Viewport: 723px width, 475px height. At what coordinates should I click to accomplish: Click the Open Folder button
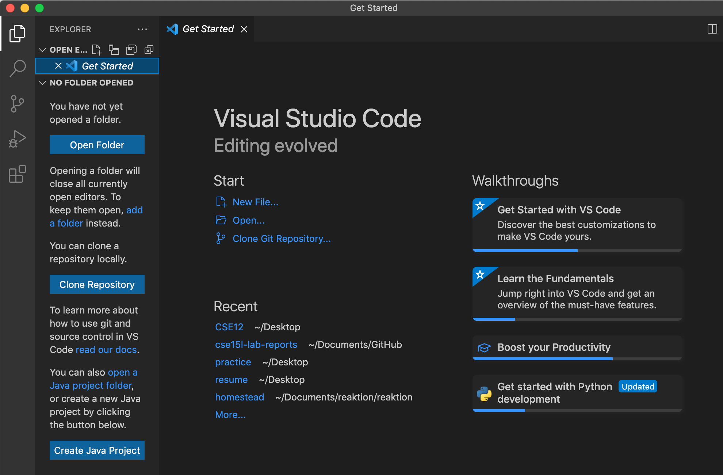click(97, 145)
